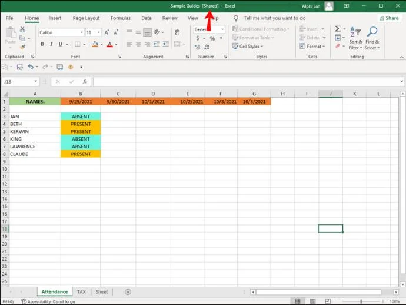This screenshot has width=406, height=305.
Task: Open the Name Box dropdown arrow
Action: click(35, 82)
